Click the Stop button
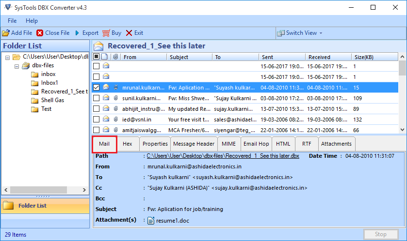407x241 pixels. 380,234
